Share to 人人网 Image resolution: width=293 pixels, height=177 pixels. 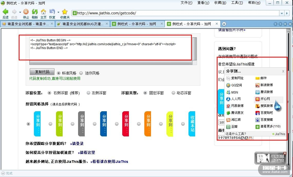coord(233,99)
